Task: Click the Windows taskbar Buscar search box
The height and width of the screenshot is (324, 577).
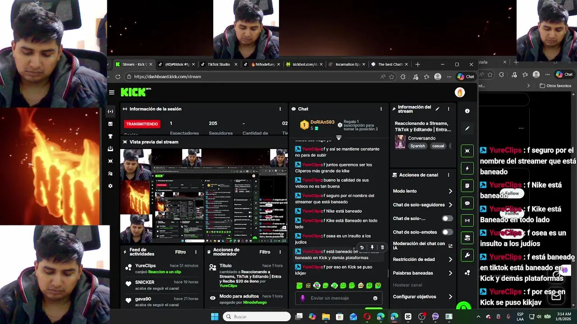Action: point(257,317)
